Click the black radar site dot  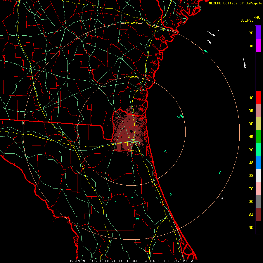pos(131,131)
